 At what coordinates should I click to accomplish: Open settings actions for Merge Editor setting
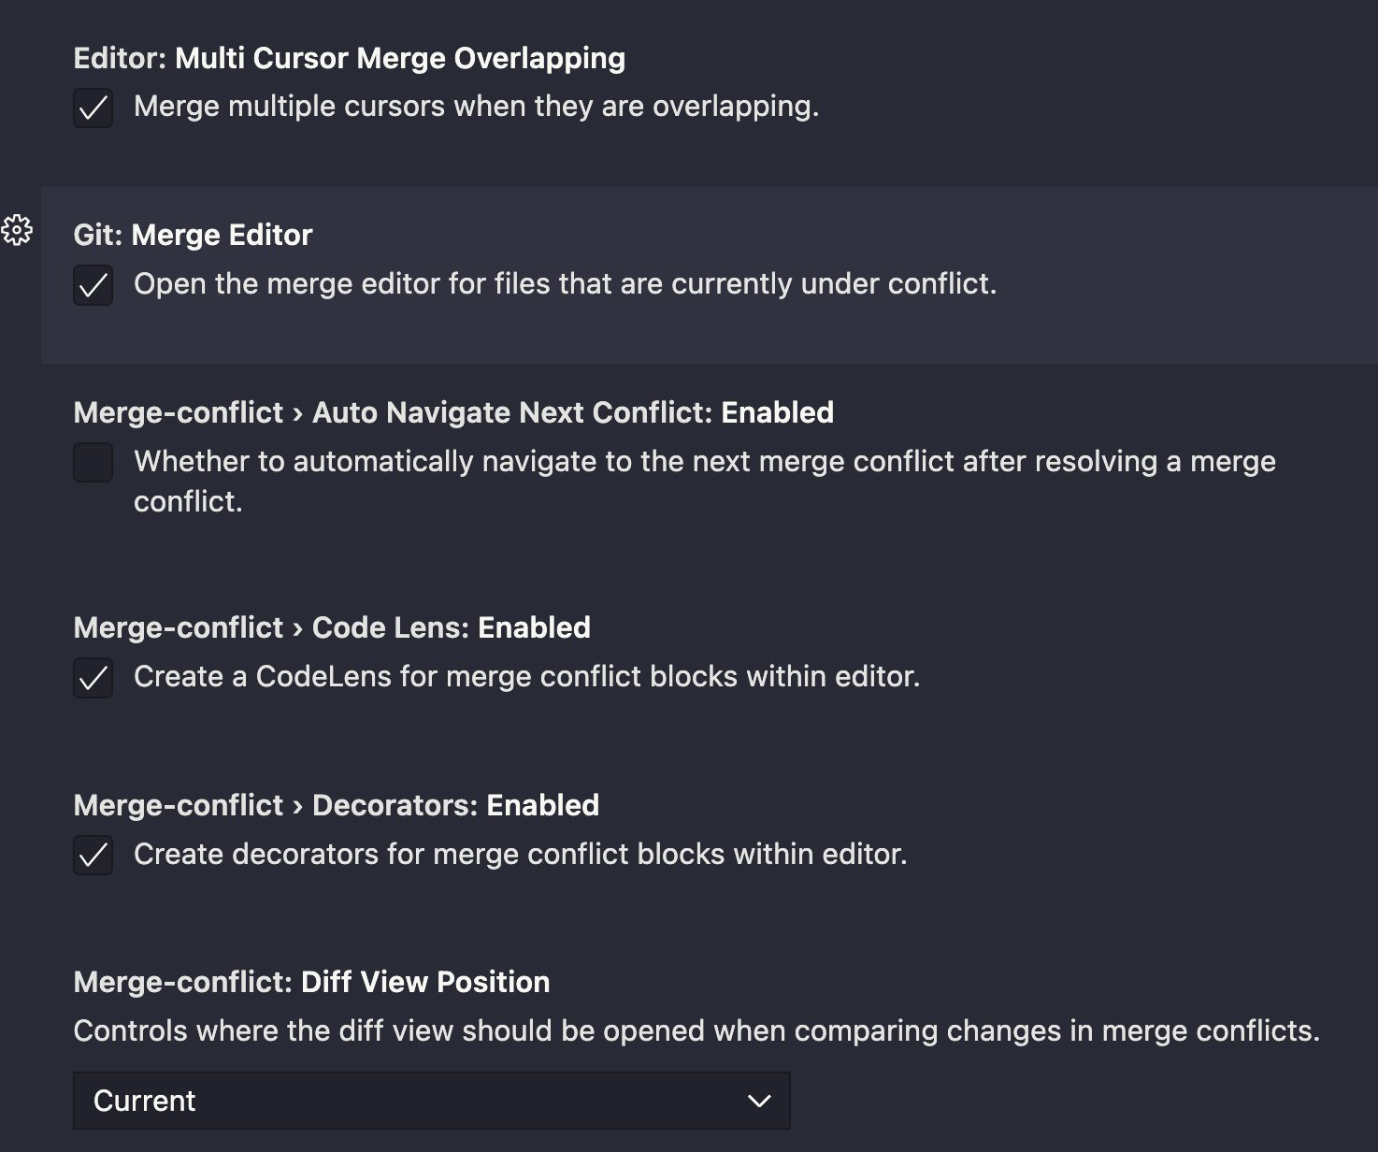click(x=19, y=230)
